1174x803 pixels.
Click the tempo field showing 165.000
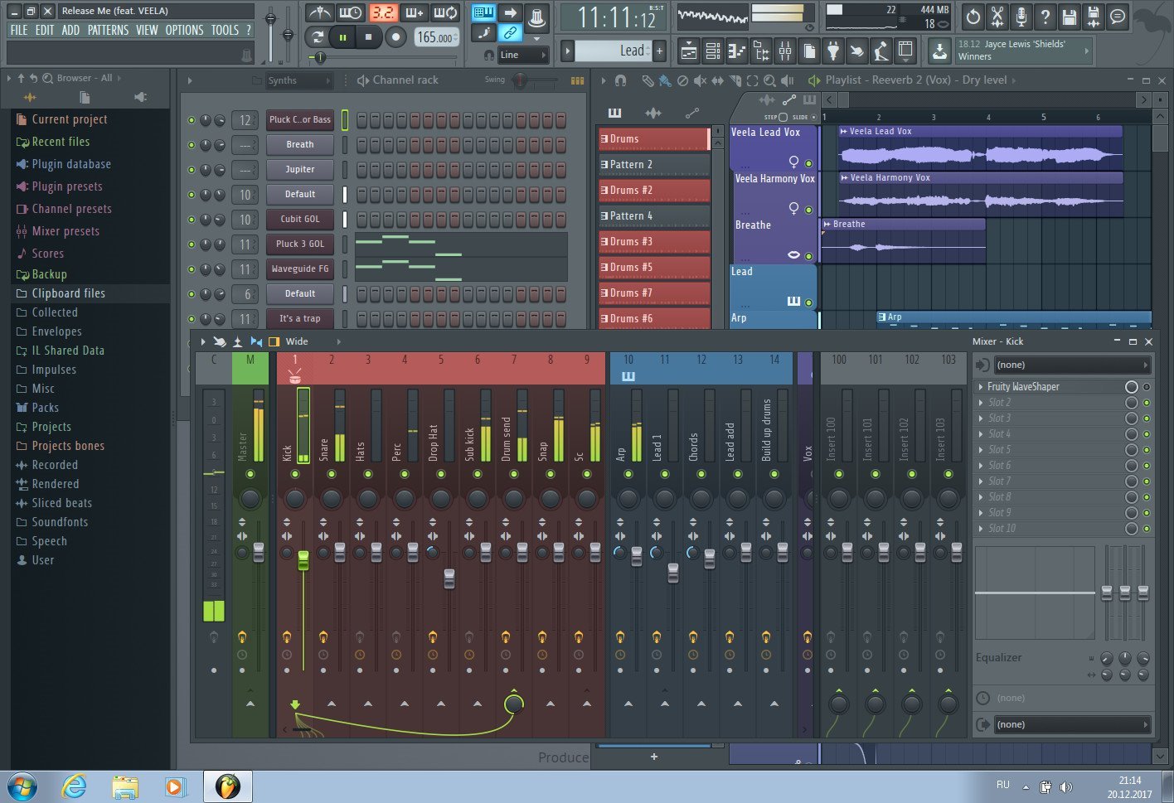[x=435, y=37]
